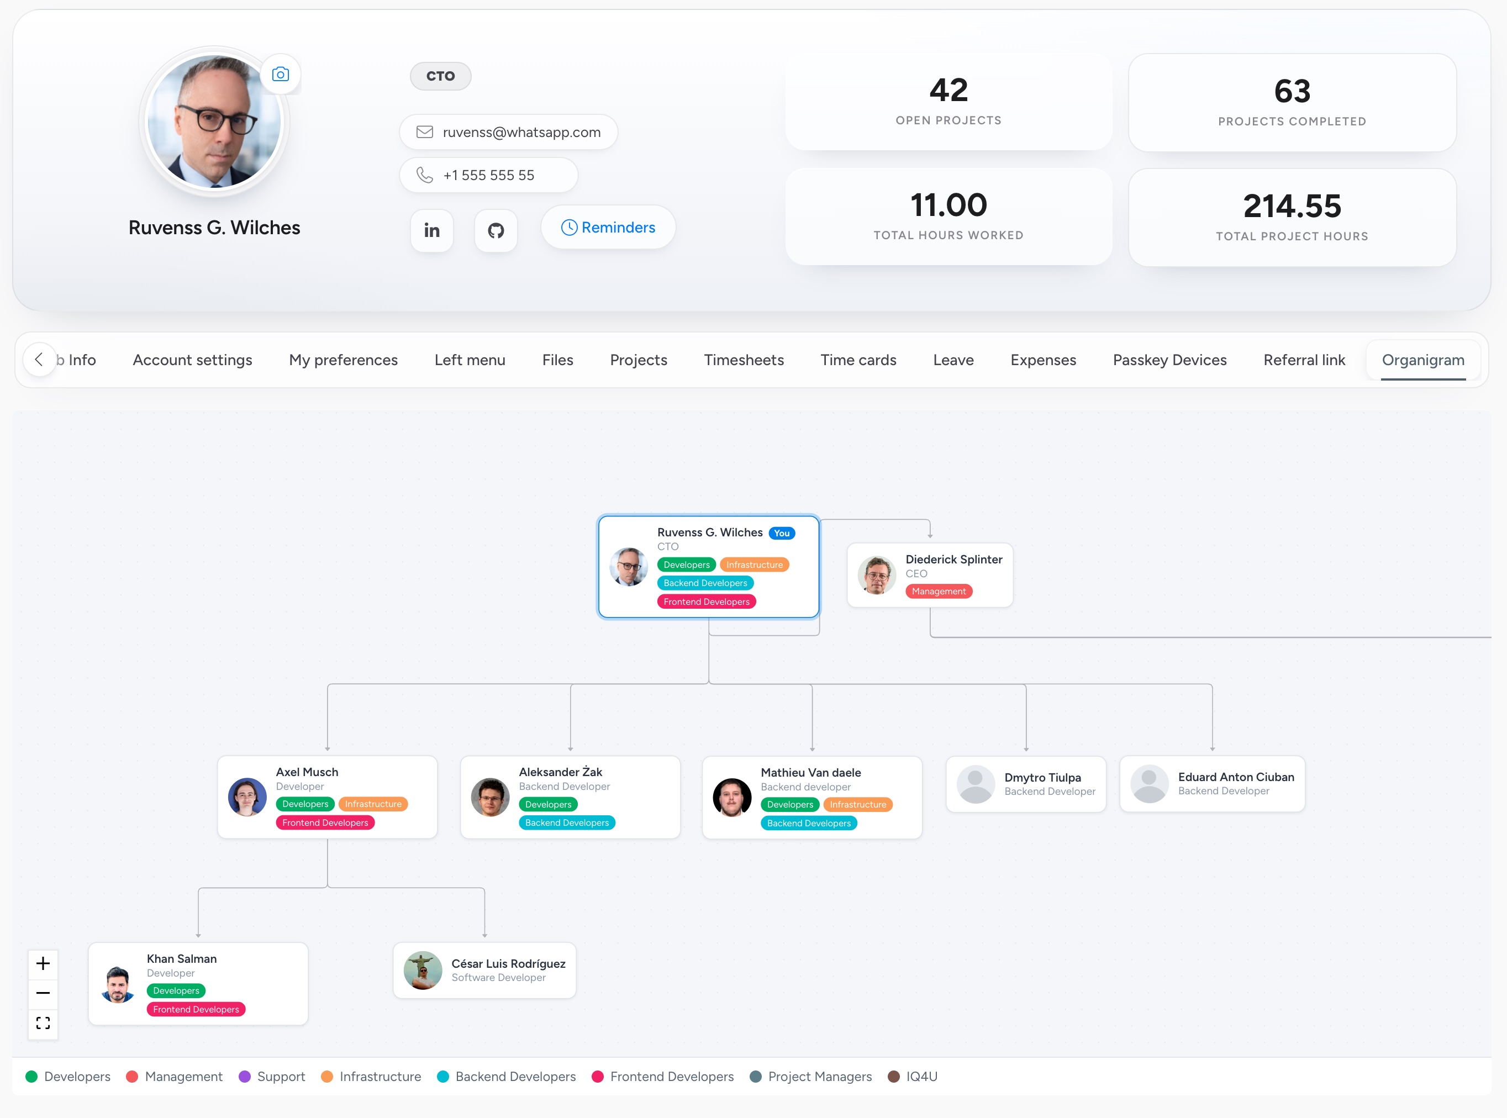Image resolution: width=1507 pixels, height=1118 pixels.
Task: Select the Mathieu Van daele node
Action: [812, 797]
